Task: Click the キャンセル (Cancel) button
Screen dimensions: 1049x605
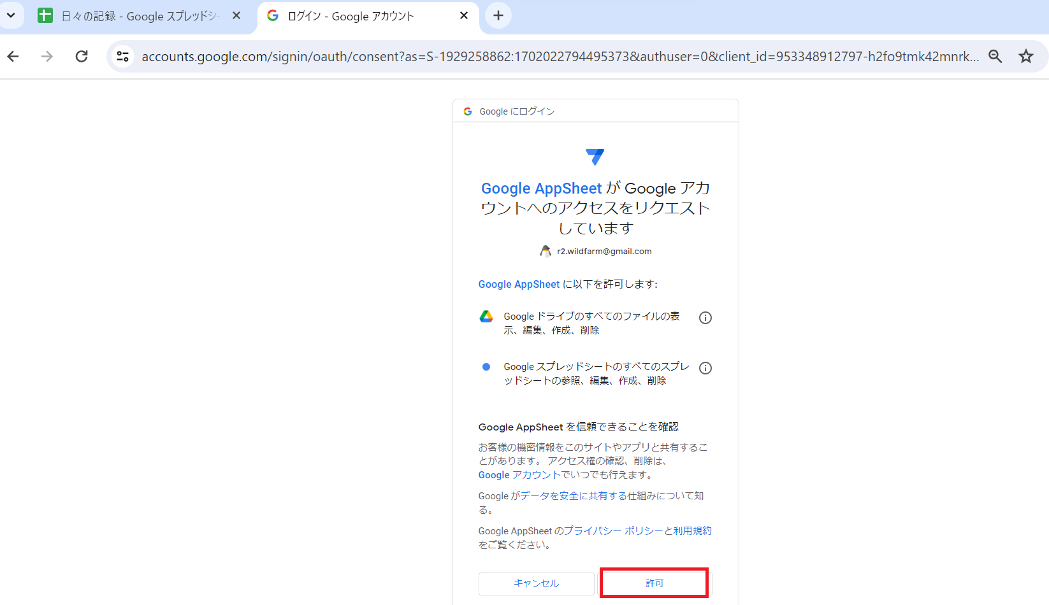Action: point(536,583)
